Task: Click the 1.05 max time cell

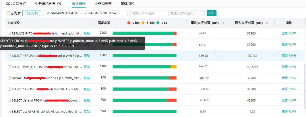Action: click(252, 111)
